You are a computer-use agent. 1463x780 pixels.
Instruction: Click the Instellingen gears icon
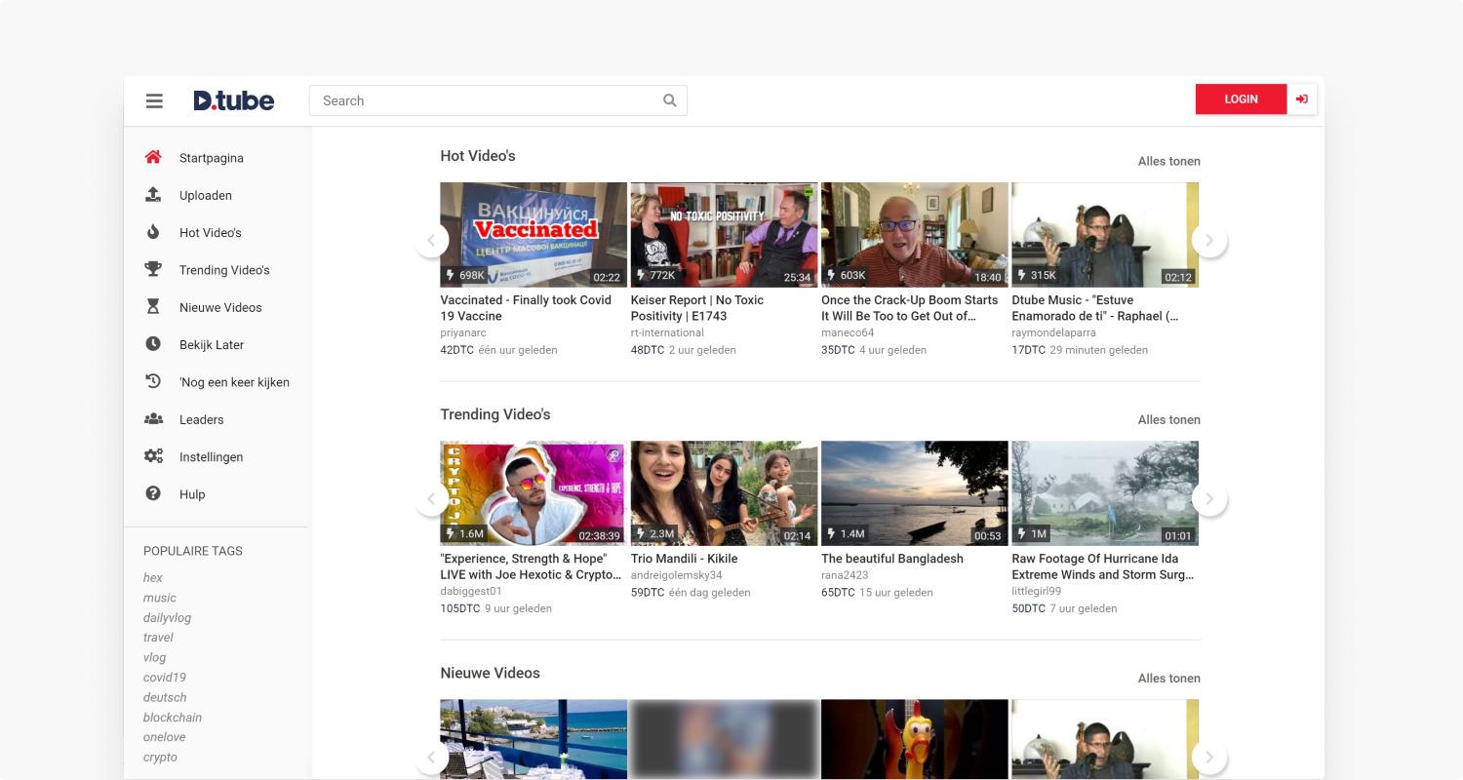click(153, 456)
